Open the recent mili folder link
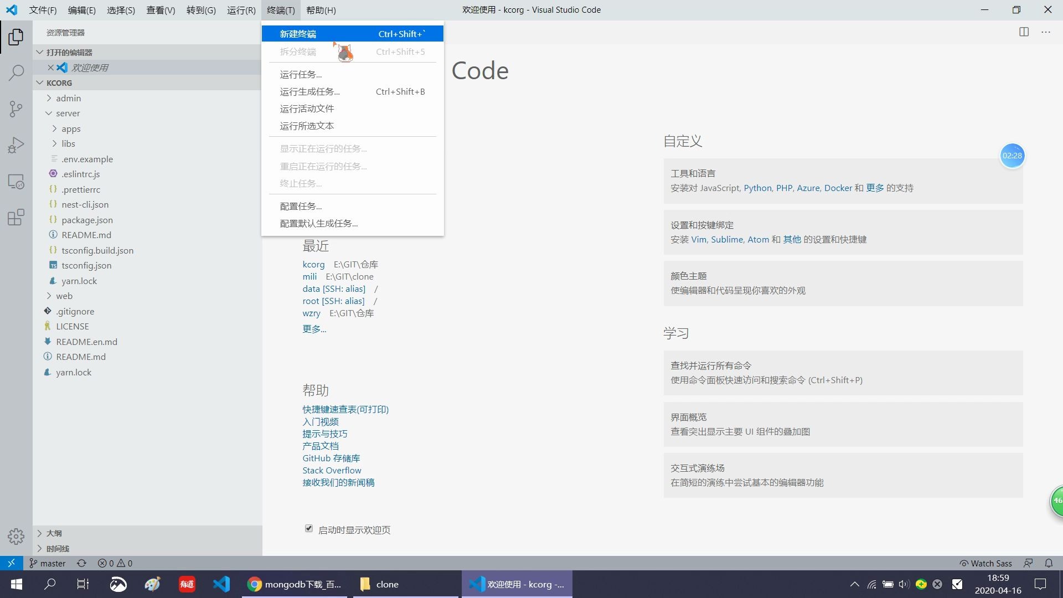1063x598 pixels. 309,277
